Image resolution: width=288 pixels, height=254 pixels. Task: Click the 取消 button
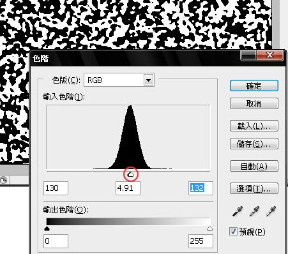click(x=254, y=103)
